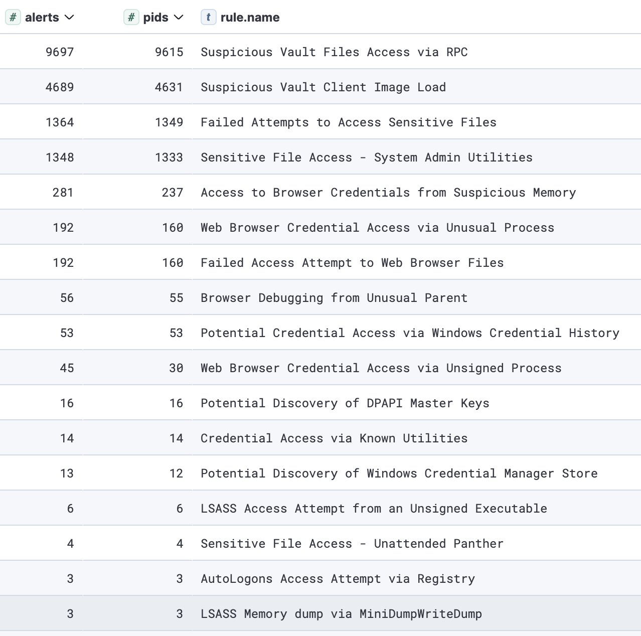Click pids value 160 in Web Browser Files row

point(173,263)
